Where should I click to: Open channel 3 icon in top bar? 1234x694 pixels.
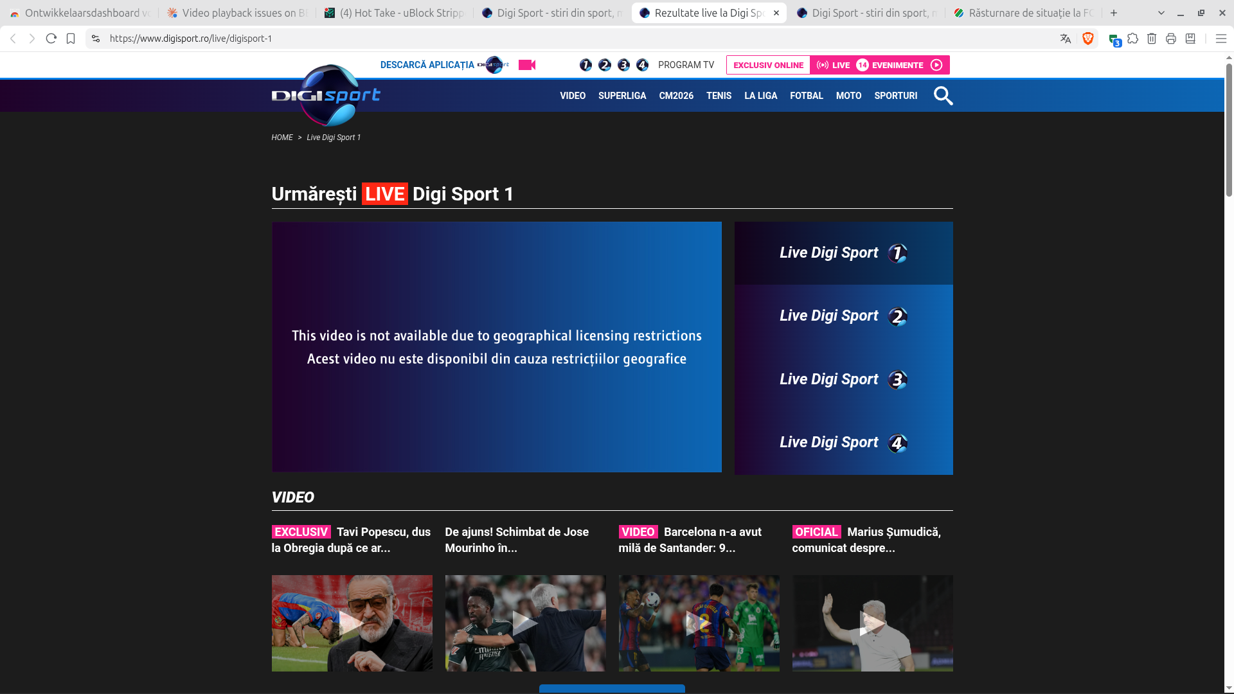[623, 65]
